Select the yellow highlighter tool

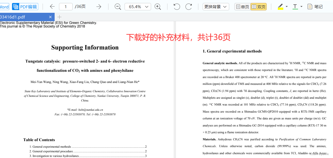coord(281,7)
